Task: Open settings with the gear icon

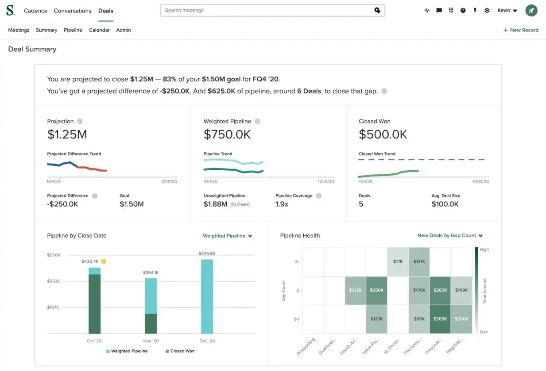Action: coord(487,10)
